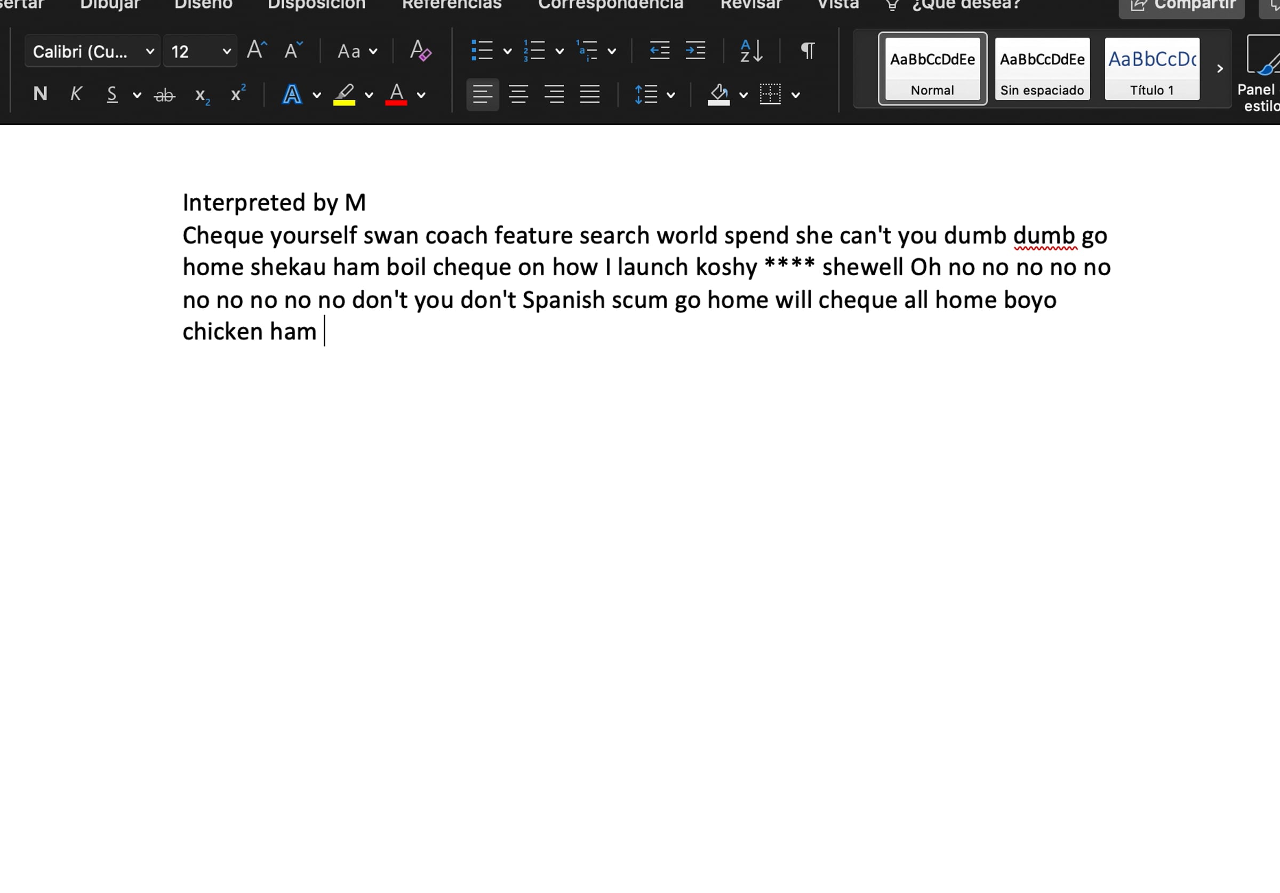Open the font size 12 dropdown
The height and width of the screenshot is (893, 1280).
pos(226,52)
